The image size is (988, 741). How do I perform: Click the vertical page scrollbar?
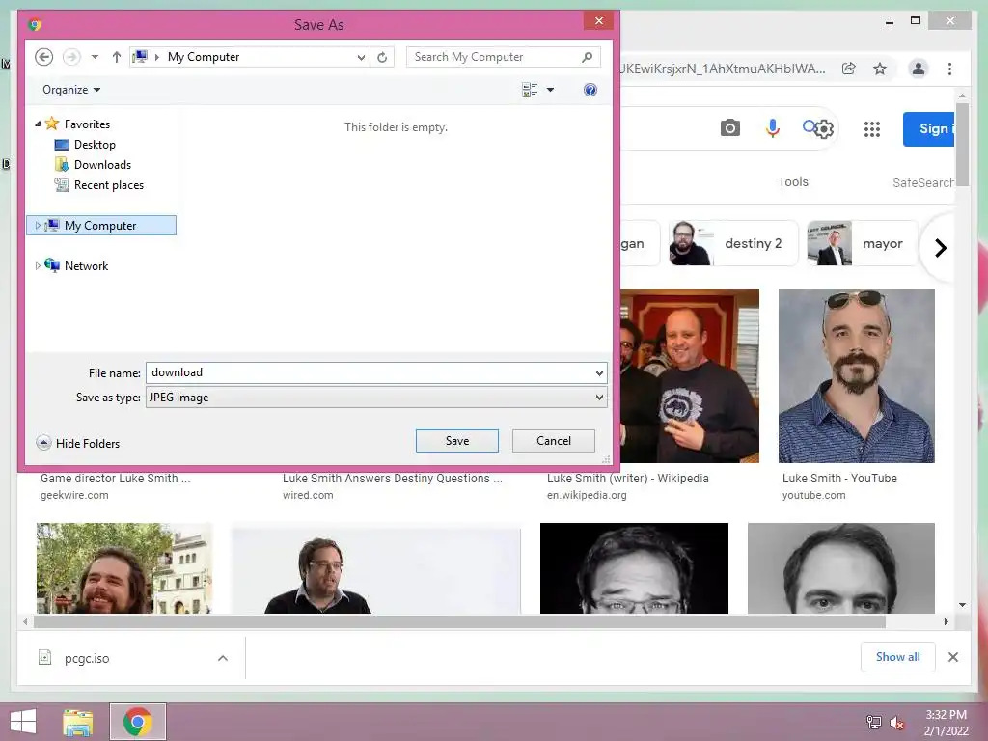(962, 144)
